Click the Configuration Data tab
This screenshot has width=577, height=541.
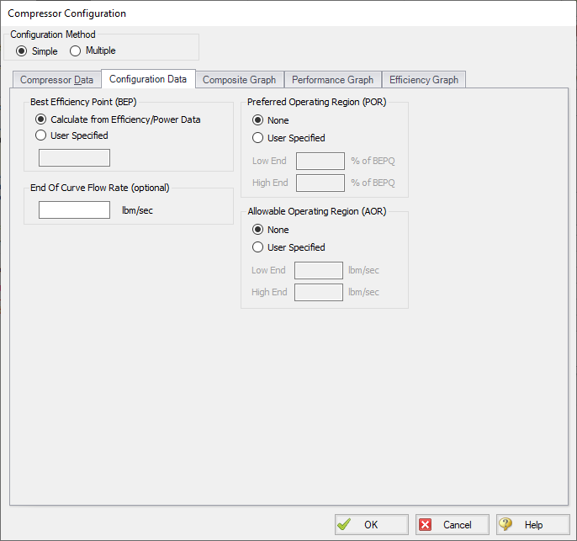coord(148,79)
